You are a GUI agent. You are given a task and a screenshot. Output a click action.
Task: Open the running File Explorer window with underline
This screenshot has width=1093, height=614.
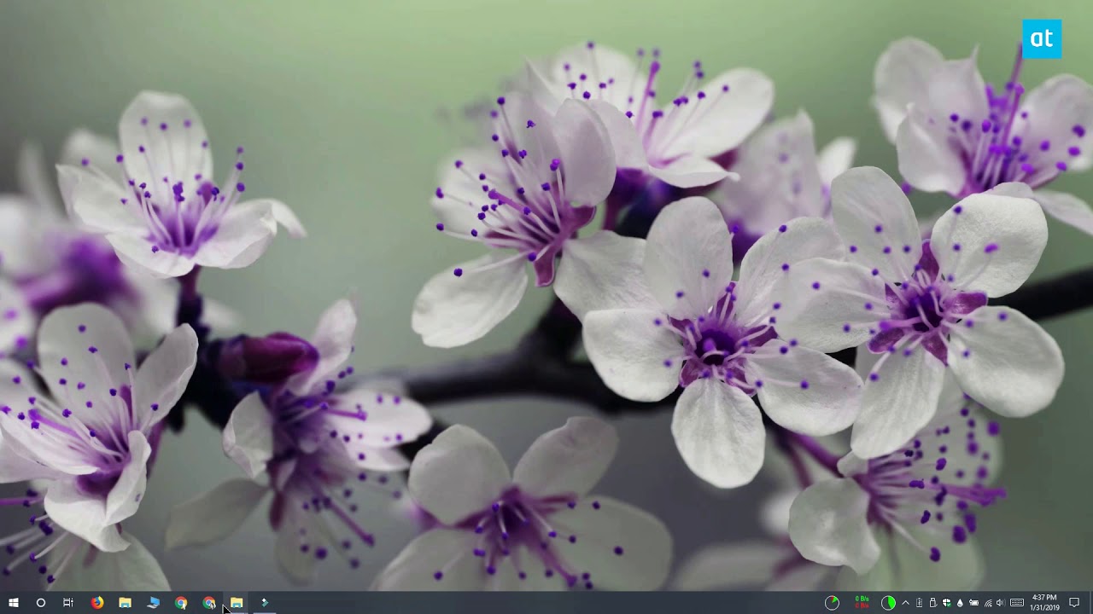[237, 603]
